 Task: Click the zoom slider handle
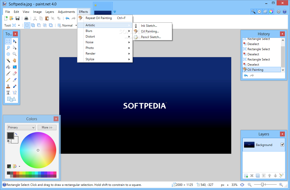coord(262,184)
